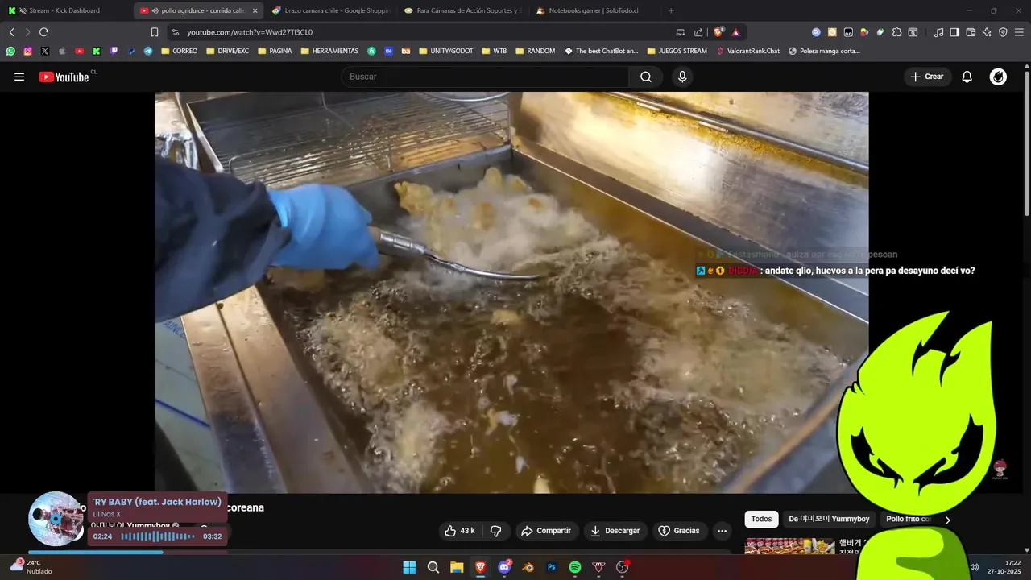Image resolution: width=1031 pixels, height=580 pixels.
Task: Open the CORREO bookmark folder
Action: [180, 51]
